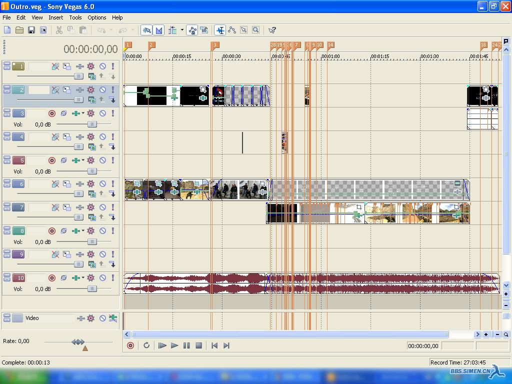Stop playback in the transport bar
This screenshot has width=512, height=384.
pyautogui.click(x=198, y=345)
